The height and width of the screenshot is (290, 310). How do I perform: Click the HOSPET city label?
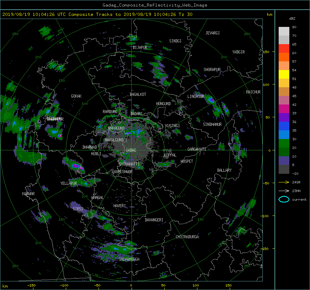(187, 161)
